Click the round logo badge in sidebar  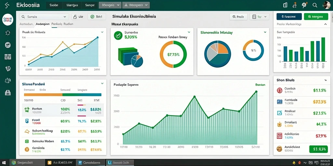8,20
